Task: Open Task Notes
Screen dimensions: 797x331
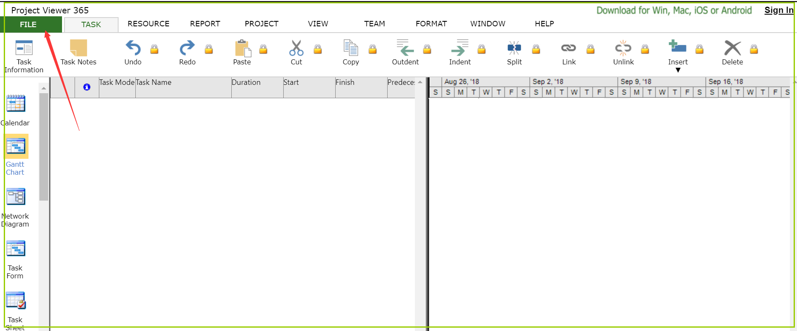Action: click(78, 52)
